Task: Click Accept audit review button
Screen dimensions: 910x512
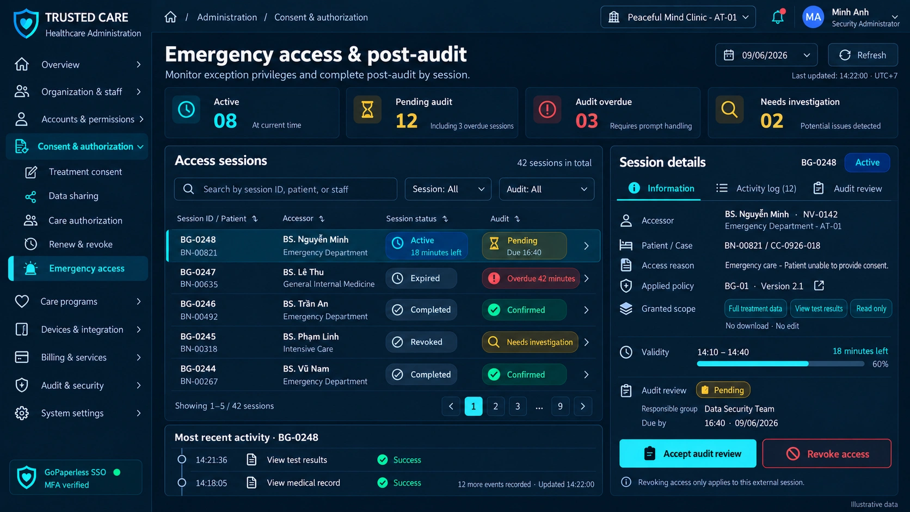Action: click(688, 453)
